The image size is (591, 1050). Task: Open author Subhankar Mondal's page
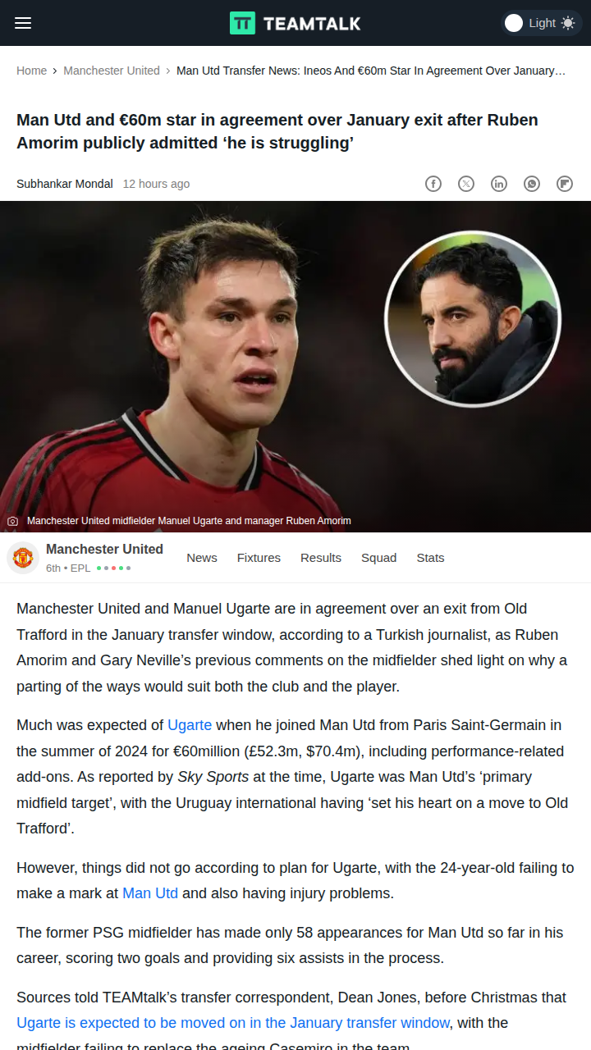click(65, 184)
